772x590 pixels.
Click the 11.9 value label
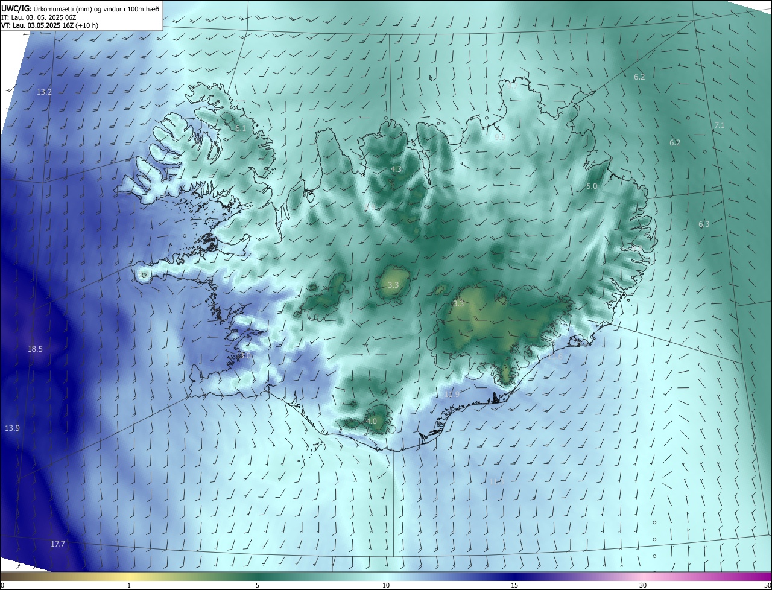pos(452,394)
